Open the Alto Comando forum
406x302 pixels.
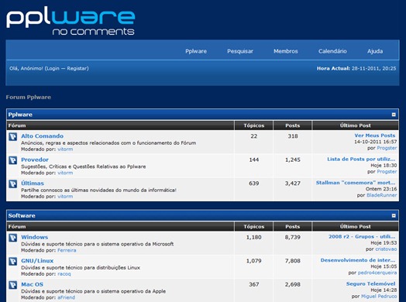click(x=42, y=136)
